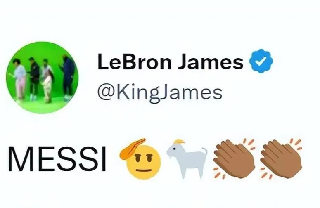Click the word "LeBron" in the name
This screenshot has width=320, height=208.
tap(135, 62)
